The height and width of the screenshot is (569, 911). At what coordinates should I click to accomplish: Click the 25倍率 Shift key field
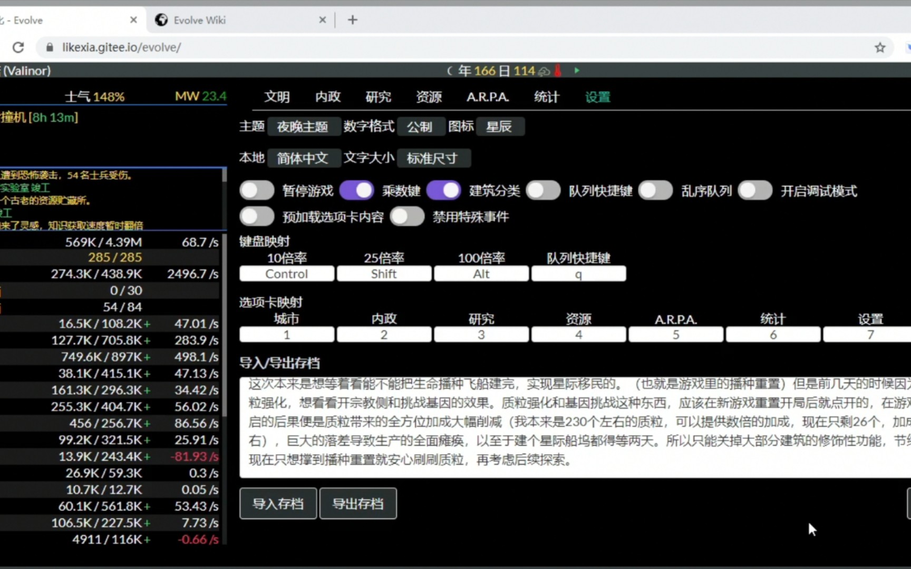click(x=384, y=274)
